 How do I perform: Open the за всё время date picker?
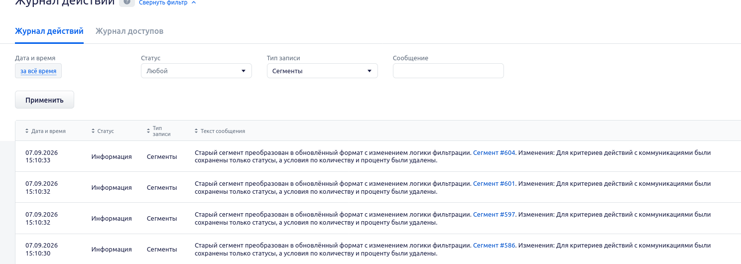pyautogui.click(x=38, y=71)
